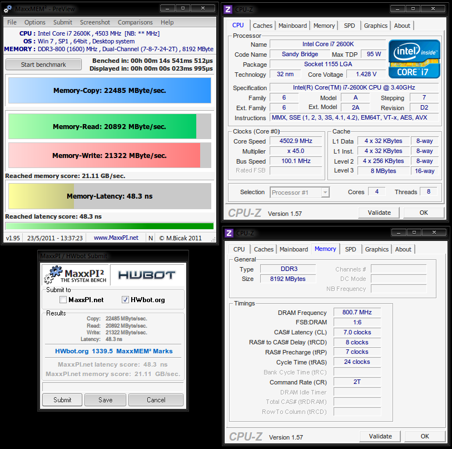Click the Size 8192 MBytes memory value
Screen dimensions: 452x449
click(x=287, y=279)
